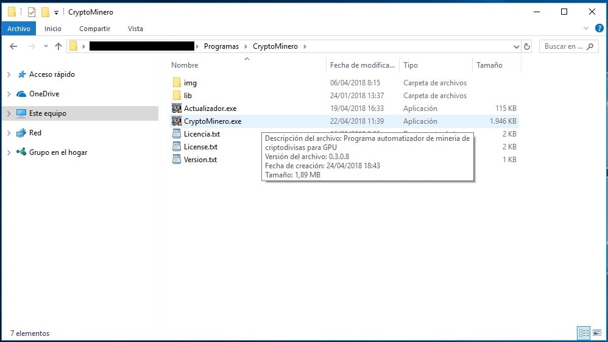
Task: Click the Properties quick access icon
Action: click(32, 12)
